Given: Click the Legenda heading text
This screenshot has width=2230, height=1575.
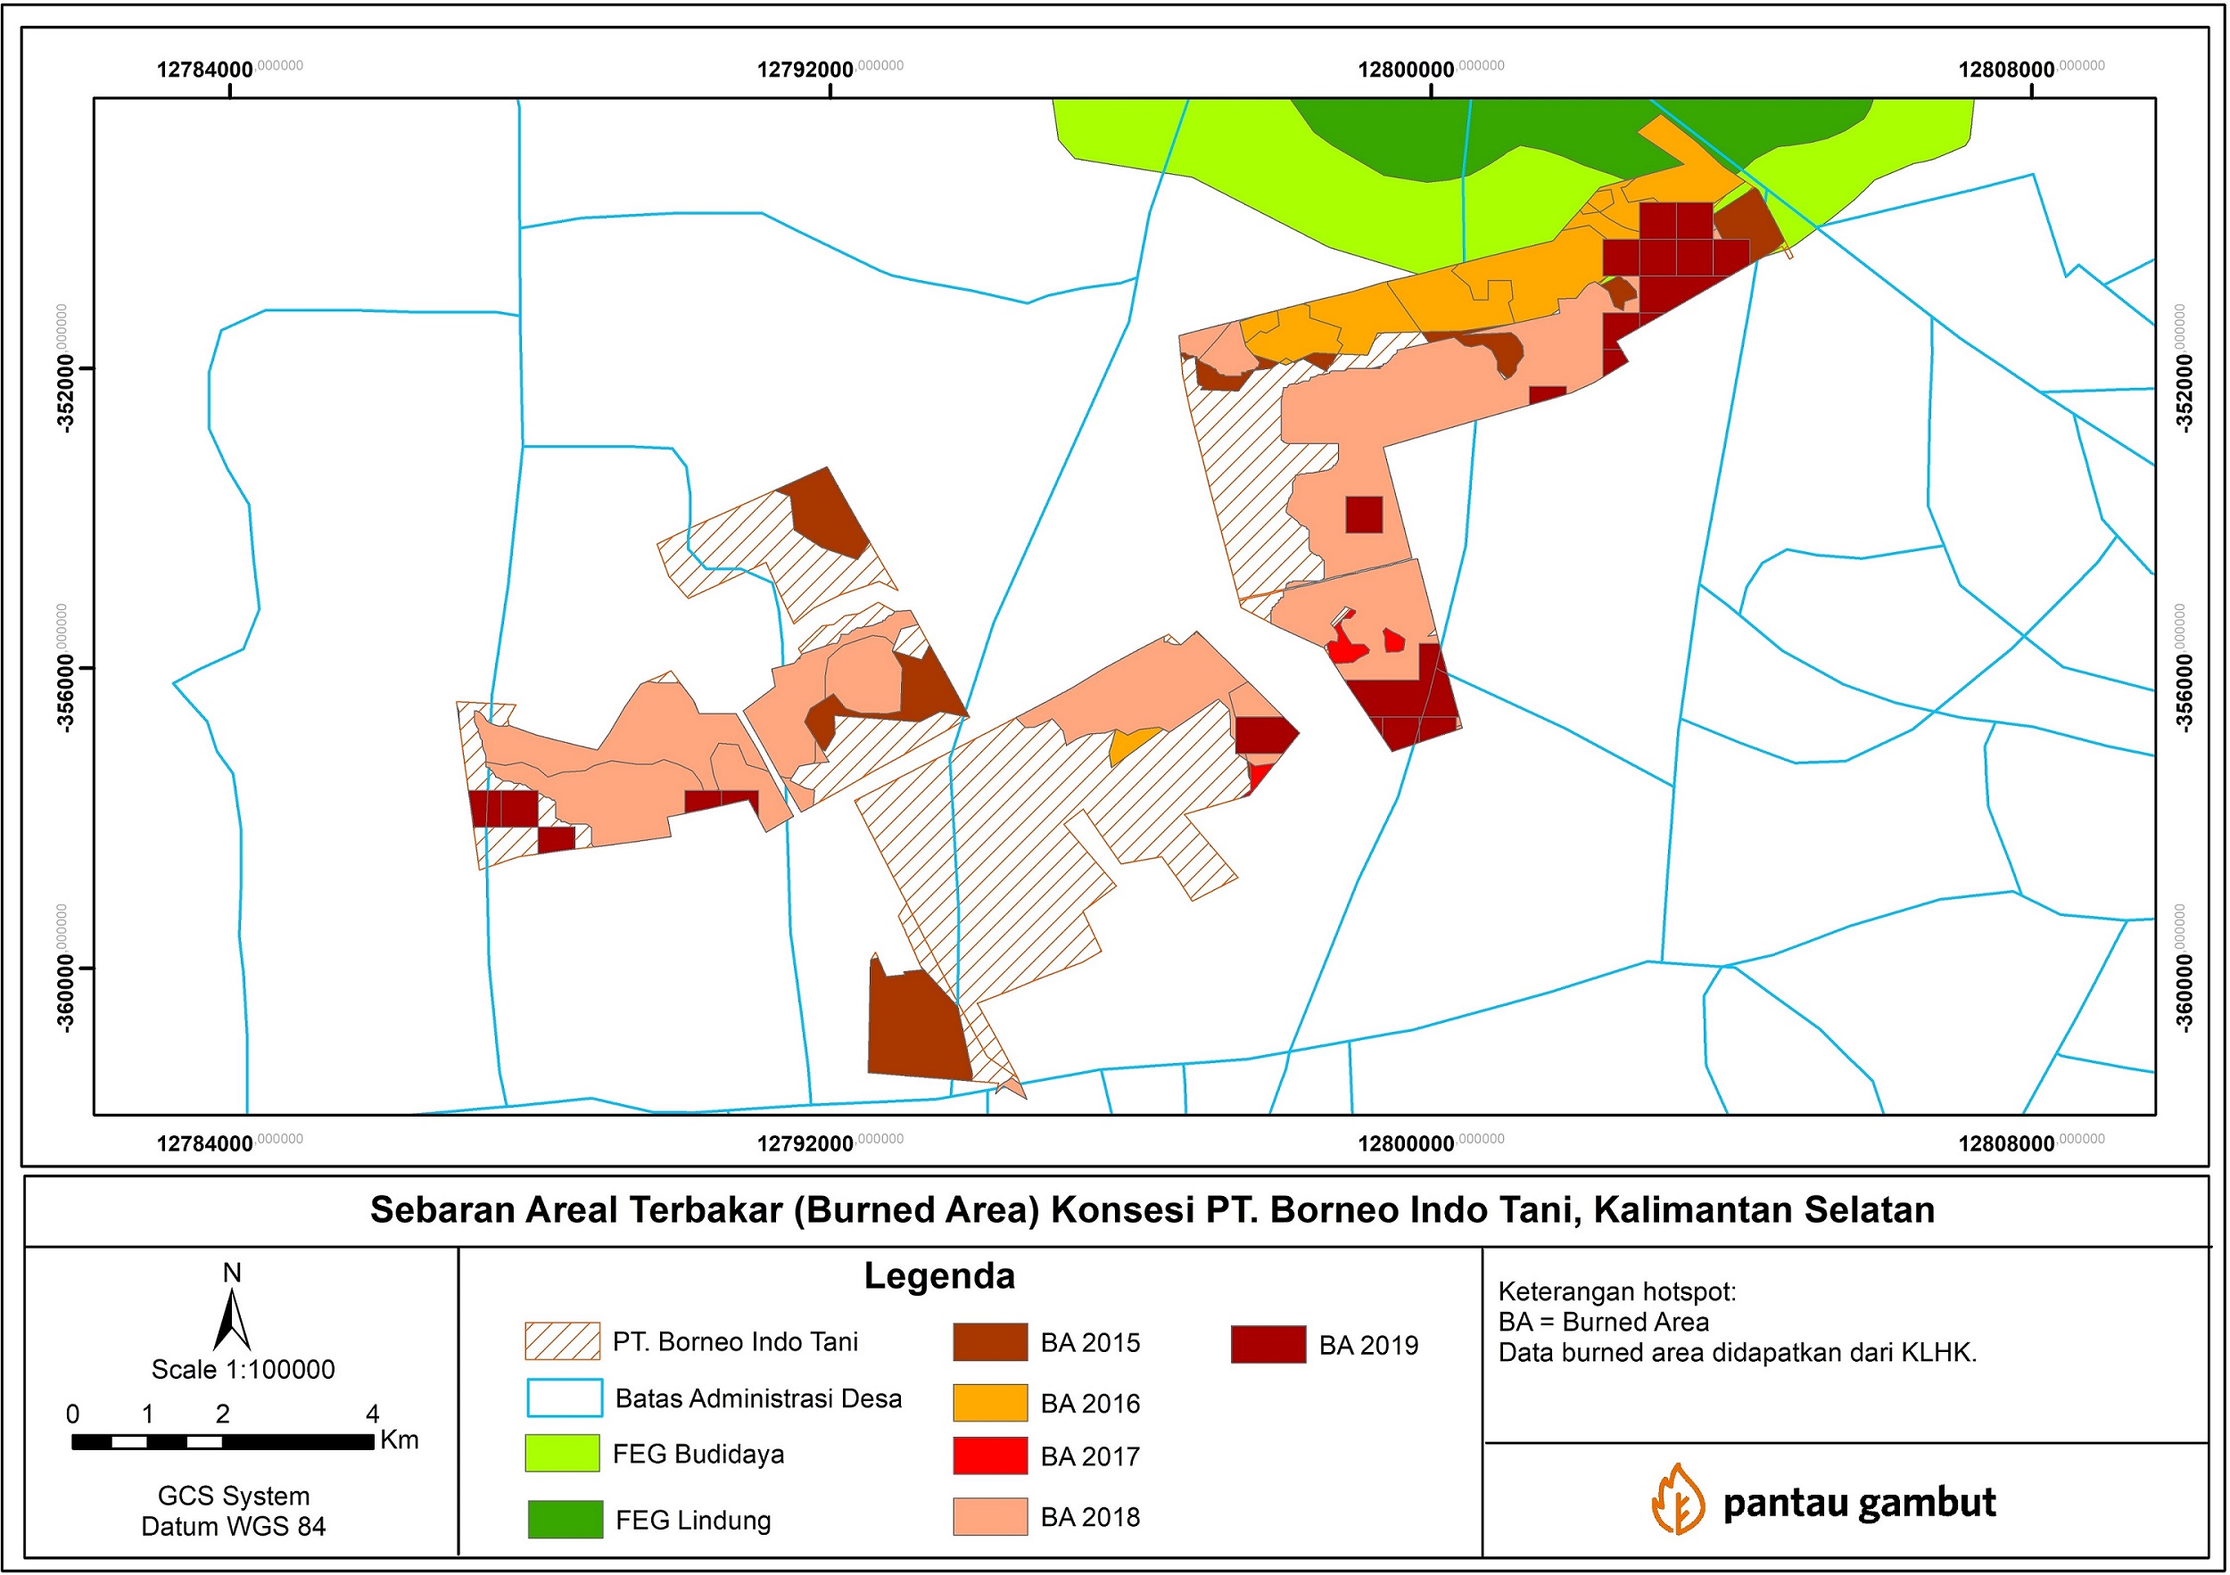Looking at the screenshot, I should point(939,1276).
